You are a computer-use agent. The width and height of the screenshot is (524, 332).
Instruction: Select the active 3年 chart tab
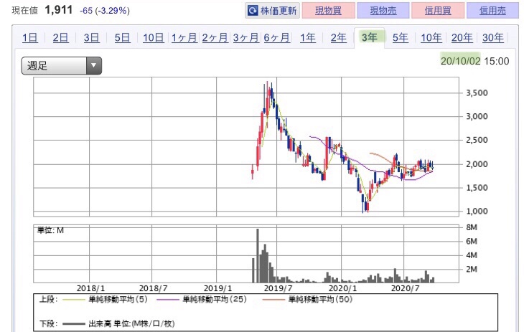[x=369, y=37]
